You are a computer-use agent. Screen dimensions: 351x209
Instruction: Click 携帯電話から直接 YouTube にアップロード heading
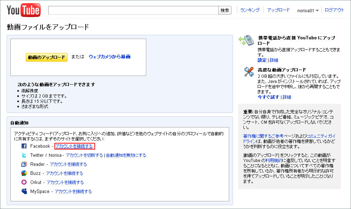pyautogui.click(x=296, y=40)
